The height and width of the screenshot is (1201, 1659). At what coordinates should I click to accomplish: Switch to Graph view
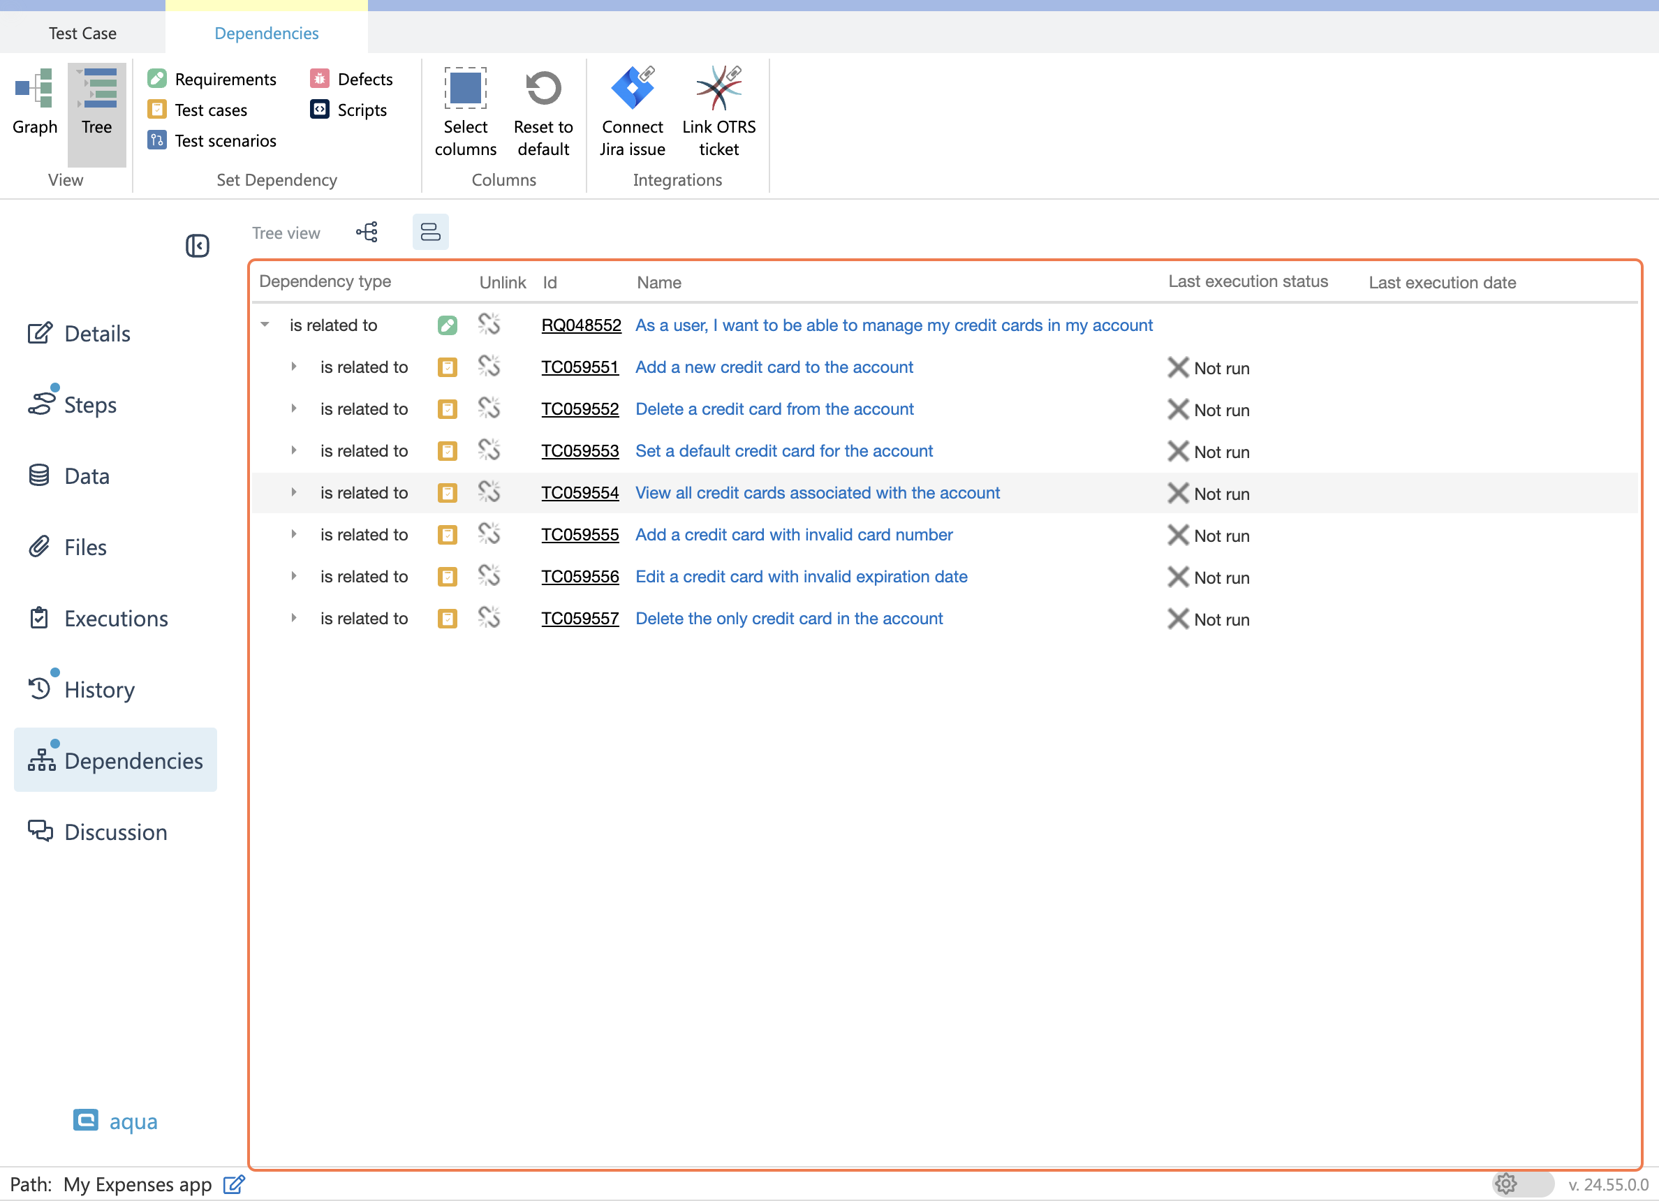[x=34, y=103]
